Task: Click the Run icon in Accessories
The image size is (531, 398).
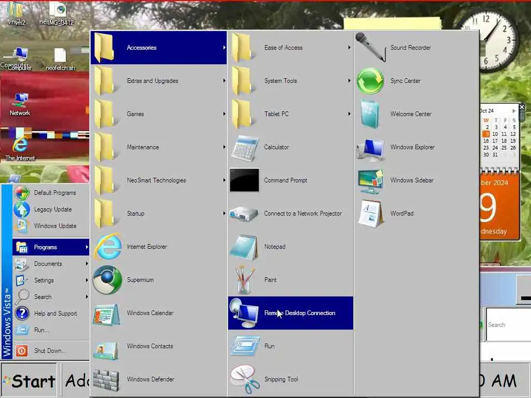Action: click(x=245, y=346)
